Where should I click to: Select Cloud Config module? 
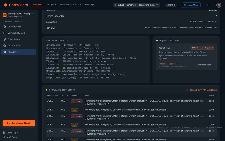coord(19,46)
